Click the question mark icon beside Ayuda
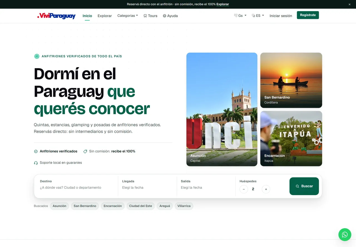 coord(165,16)
